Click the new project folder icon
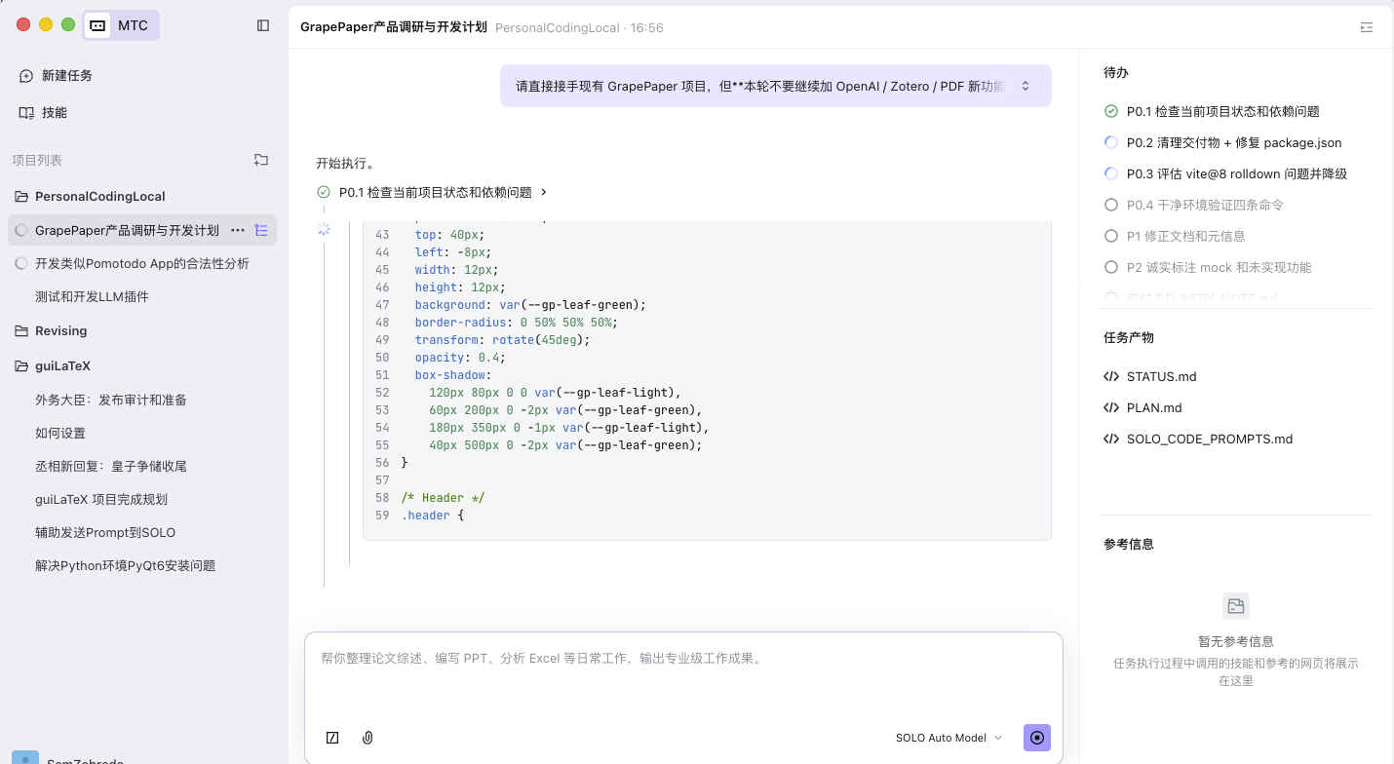 pyautogui.click(x=260, y=160)
